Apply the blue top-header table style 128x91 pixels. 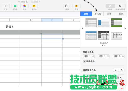pos(91,35)
